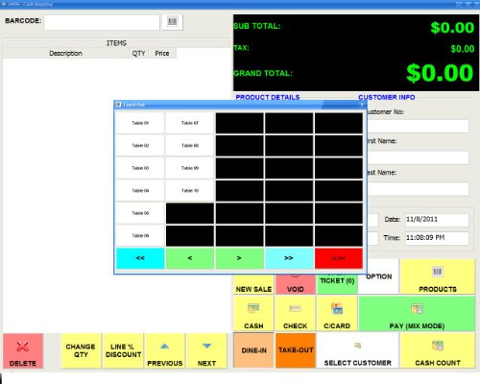The width and height of the screenshot is (480, 384).
Task: Select Table 10 in Touch Pad
Action: point(190,190)
